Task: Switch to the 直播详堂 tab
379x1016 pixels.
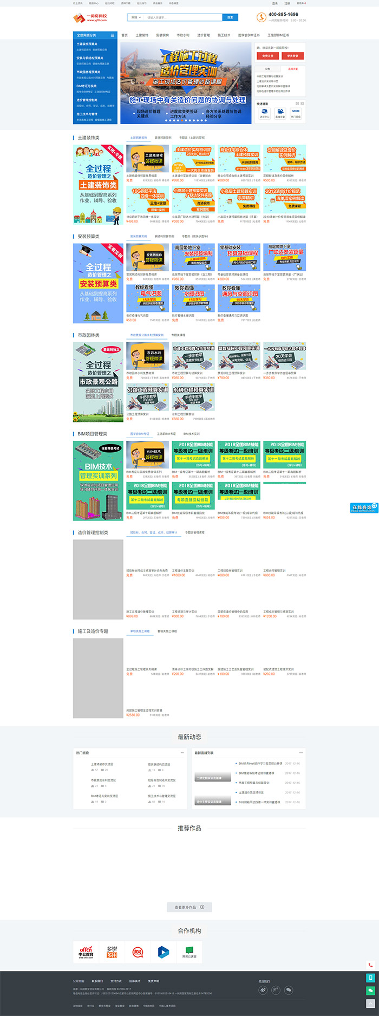Action: [293, 69]
